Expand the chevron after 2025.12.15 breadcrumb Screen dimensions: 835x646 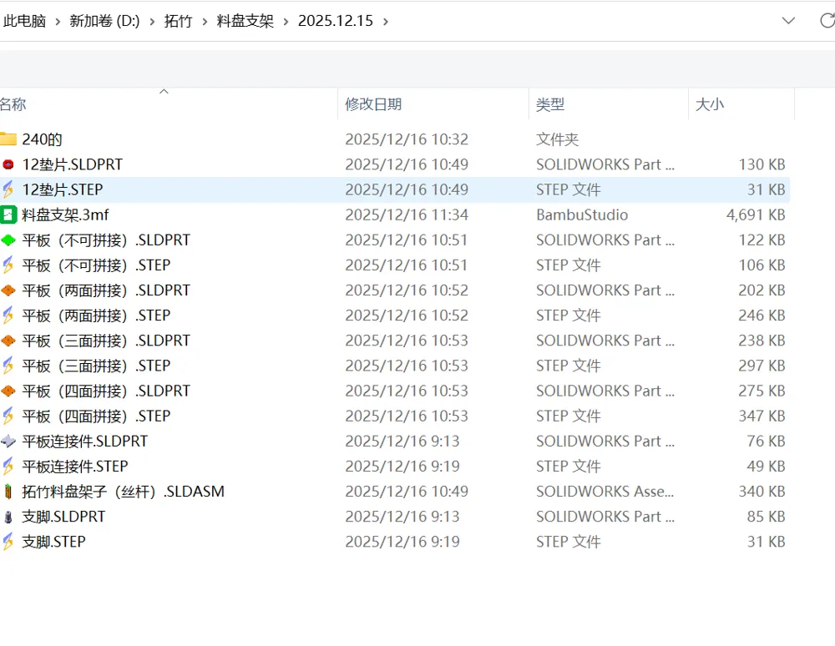[386, 22]
